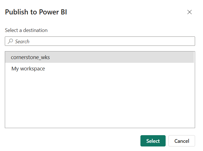Viewport: 203px width, 151px height.
Task: Click the magnifier icon in the search box
Action: pos(10,41)
